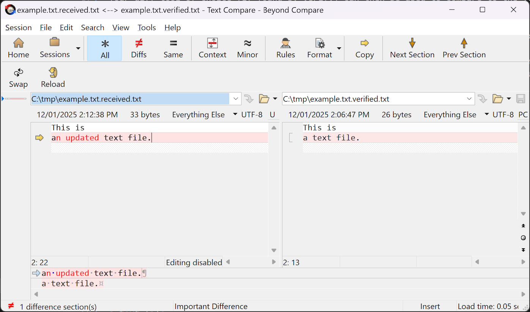Open the Search menu
Viewport: 530px width, 312px height.
pyautogui.click(x=93, y=28)
